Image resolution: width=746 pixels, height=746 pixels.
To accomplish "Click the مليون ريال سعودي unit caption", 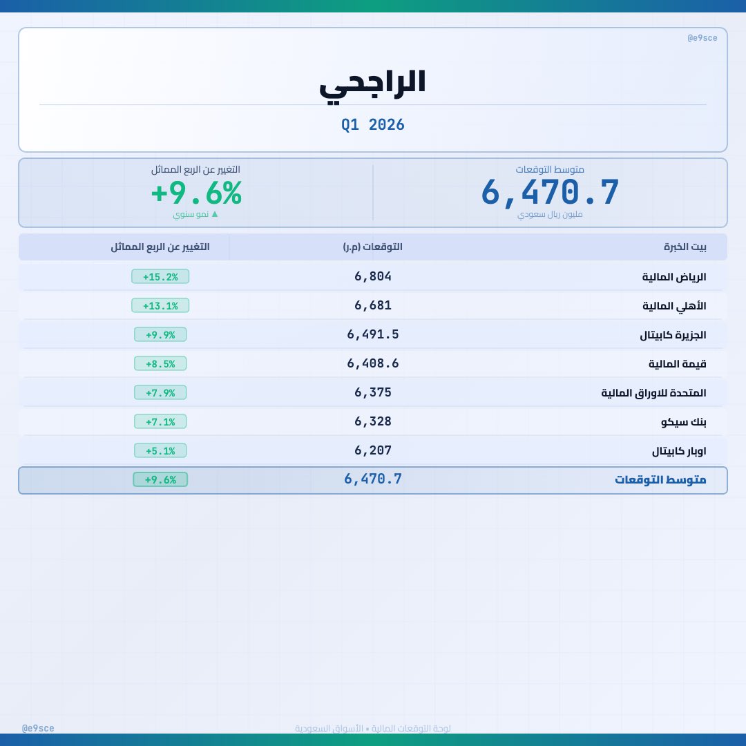I will coord(550,215).
